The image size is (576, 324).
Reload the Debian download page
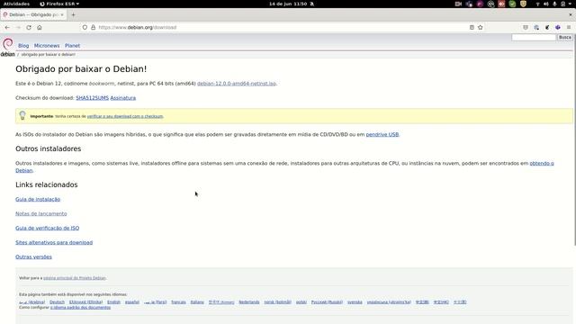point(29,28)
